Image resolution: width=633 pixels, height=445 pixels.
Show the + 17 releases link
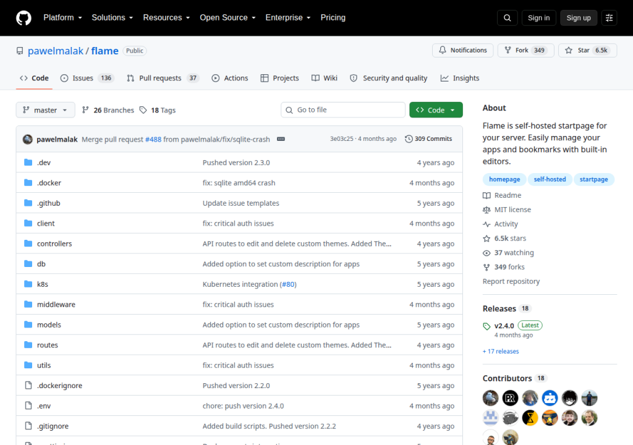coord(501,351)
